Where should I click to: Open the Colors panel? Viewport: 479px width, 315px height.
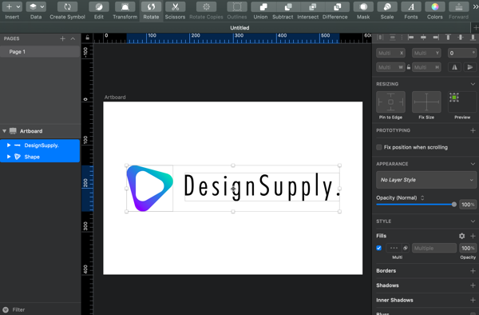click(x=435, y=6)
